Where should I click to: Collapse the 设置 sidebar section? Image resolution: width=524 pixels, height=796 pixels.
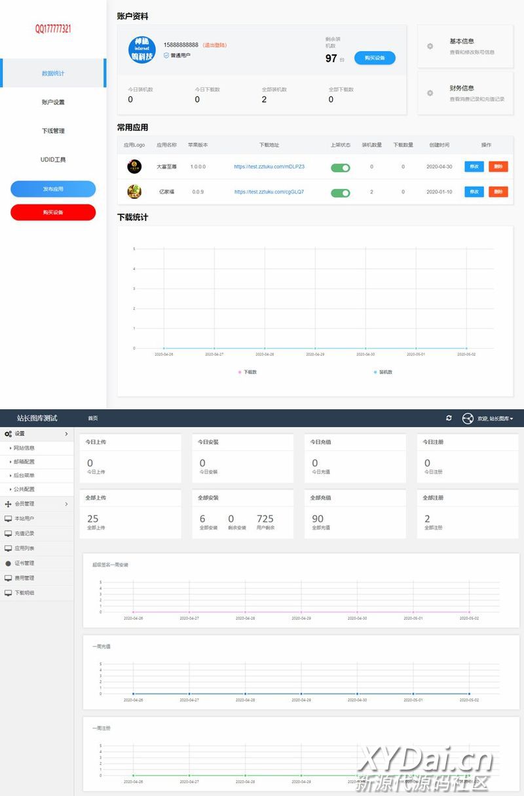pos(36,433)
